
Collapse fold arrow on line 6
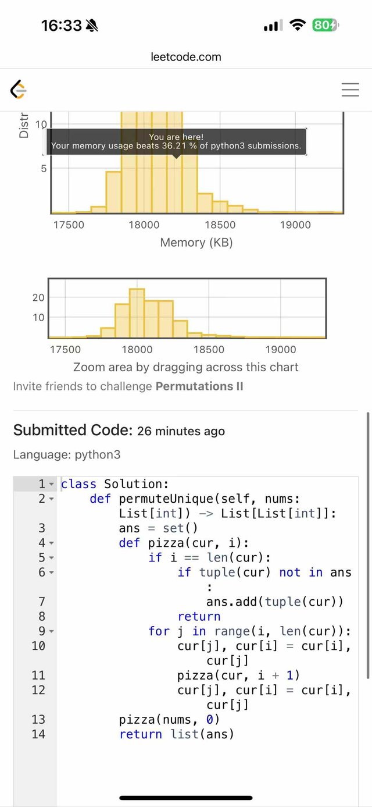[x=51, y=573]
